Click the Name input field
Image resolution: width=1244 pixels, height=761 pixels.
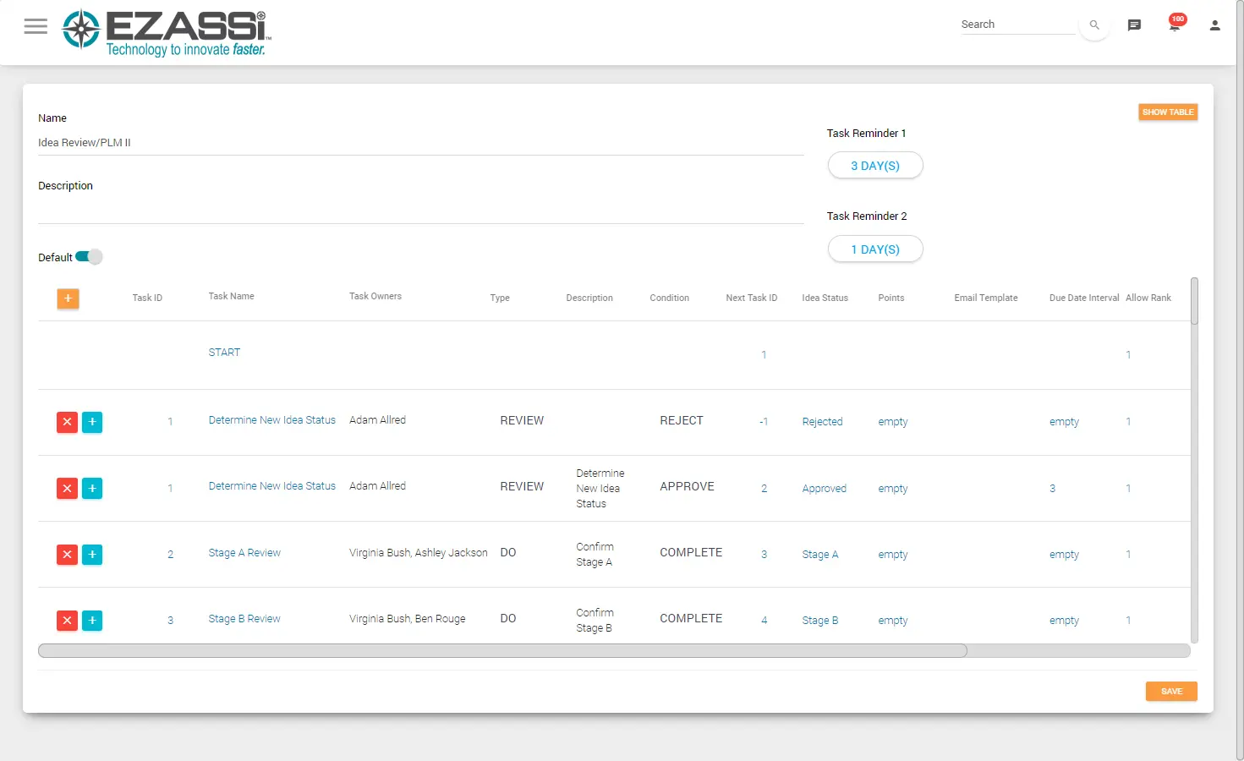[420, 143]
